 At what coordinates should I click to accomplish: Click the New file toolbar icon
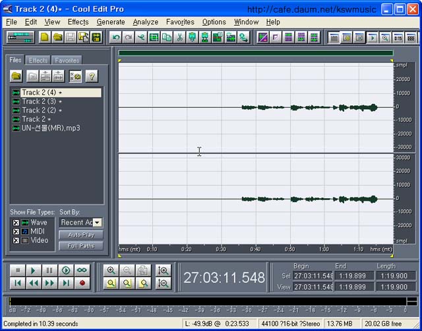tap(45, 38)
